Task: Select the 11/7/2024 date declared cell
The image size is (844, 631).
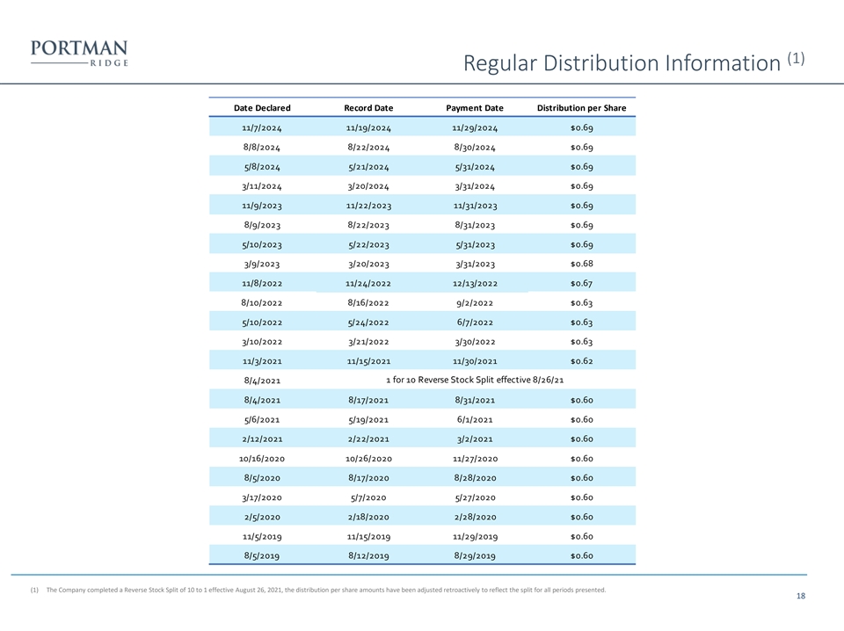Action: pos(262,128)
